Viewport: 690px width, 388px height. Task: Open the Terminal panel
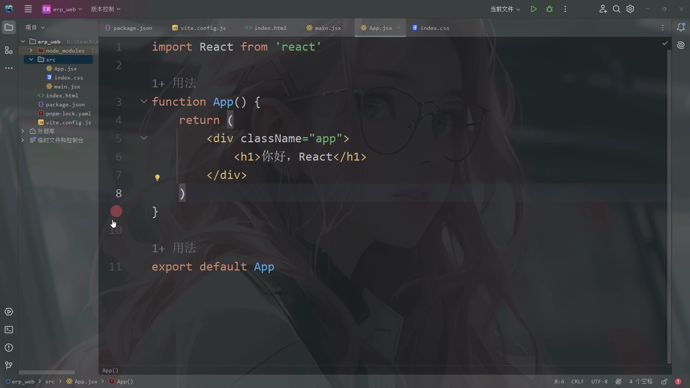click(9, 330)
